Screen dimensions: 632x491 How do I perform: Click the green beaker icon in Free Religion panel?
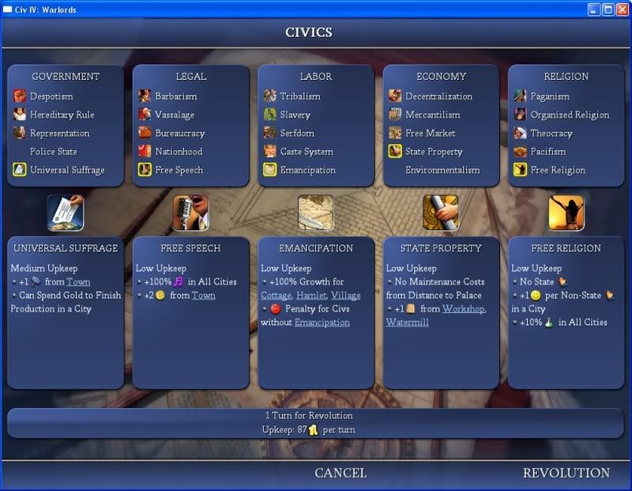pos(548,323)
